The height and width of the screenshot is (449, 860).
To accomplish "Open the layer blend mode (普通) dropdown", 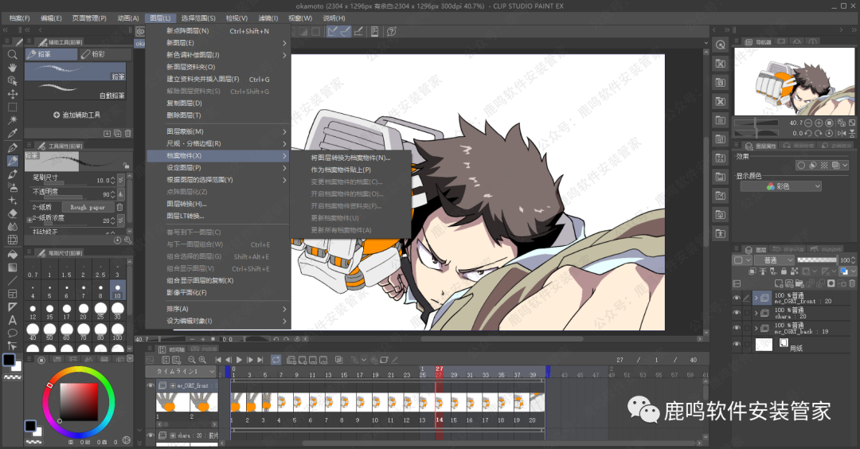I will [774, 260].
